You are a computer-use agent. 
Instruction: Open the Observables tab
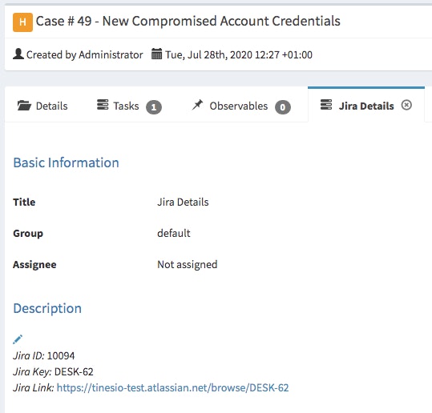(240, 106)
